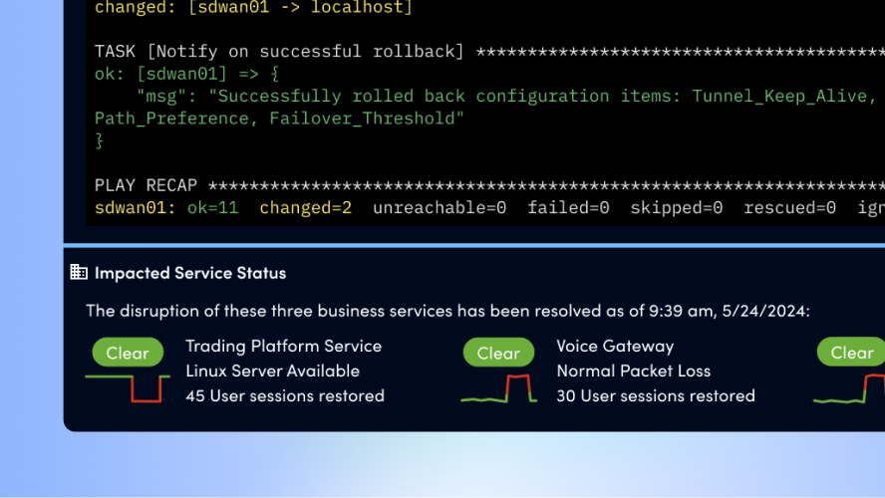Click the 30 User sessions restored text
885x498 pixels.
(655, 395)
